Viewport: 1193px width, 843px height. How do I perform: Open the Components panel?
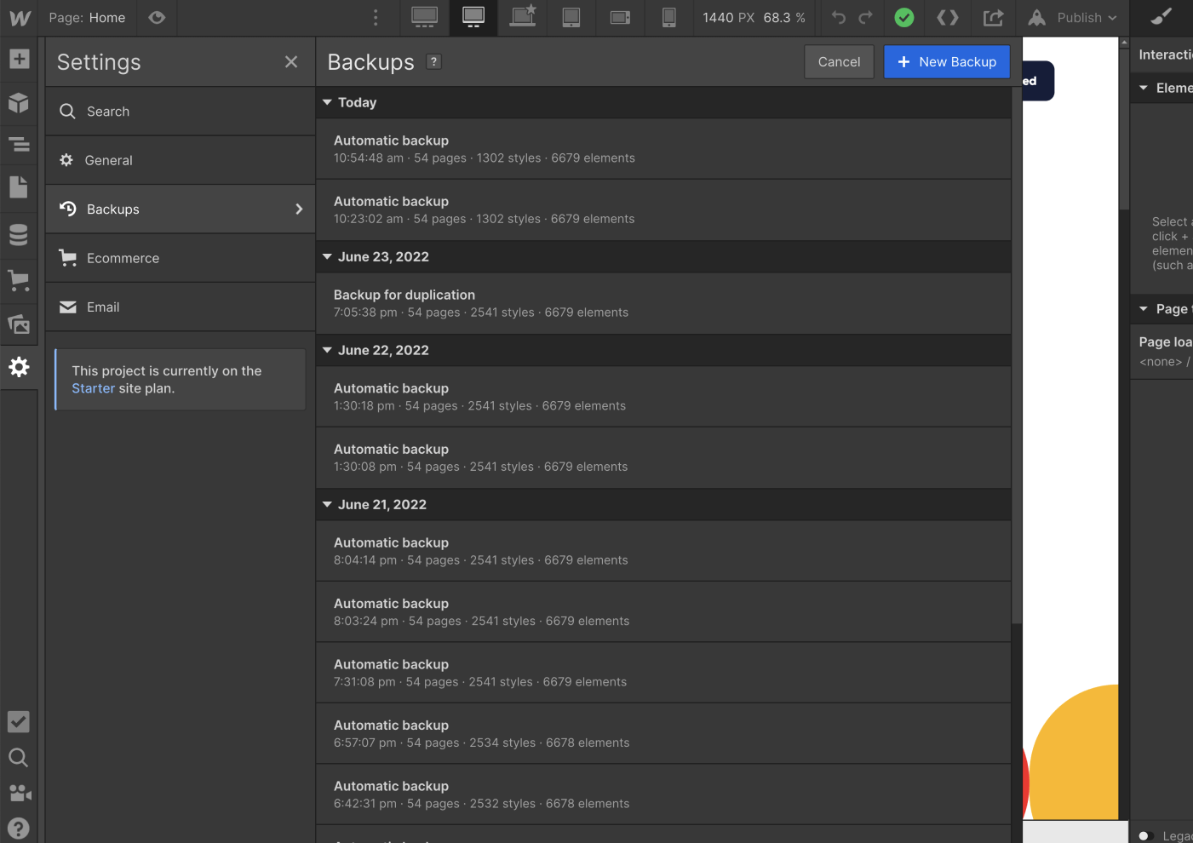[x=19, y=102]
